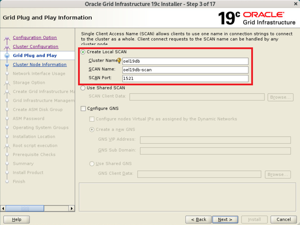Click the right arrow of sidebar scrollbar
Image resolution: width=300 pixels, height=225 pixels.
pyautogui.click(x=71, y=208)
